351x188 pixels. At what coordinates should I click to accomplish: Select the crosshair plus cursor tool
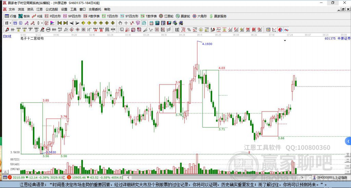126,23
